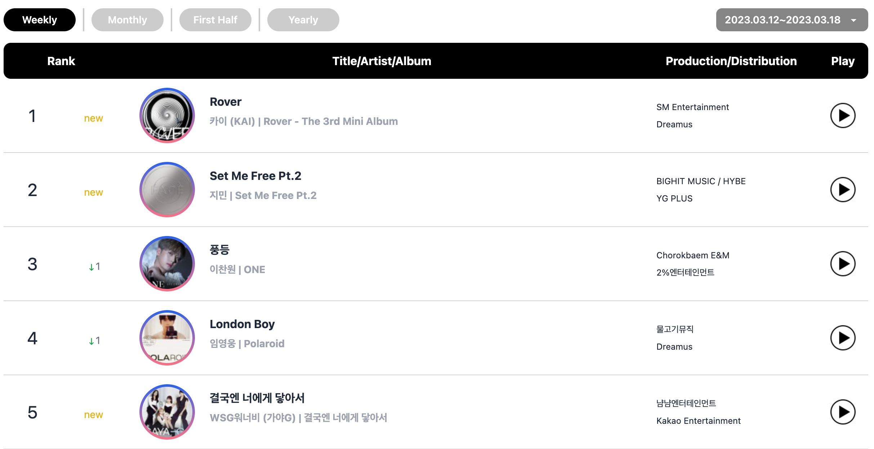Switch to the Monthly chart tab
Screen dimensions: 874x449
[128, 20]
